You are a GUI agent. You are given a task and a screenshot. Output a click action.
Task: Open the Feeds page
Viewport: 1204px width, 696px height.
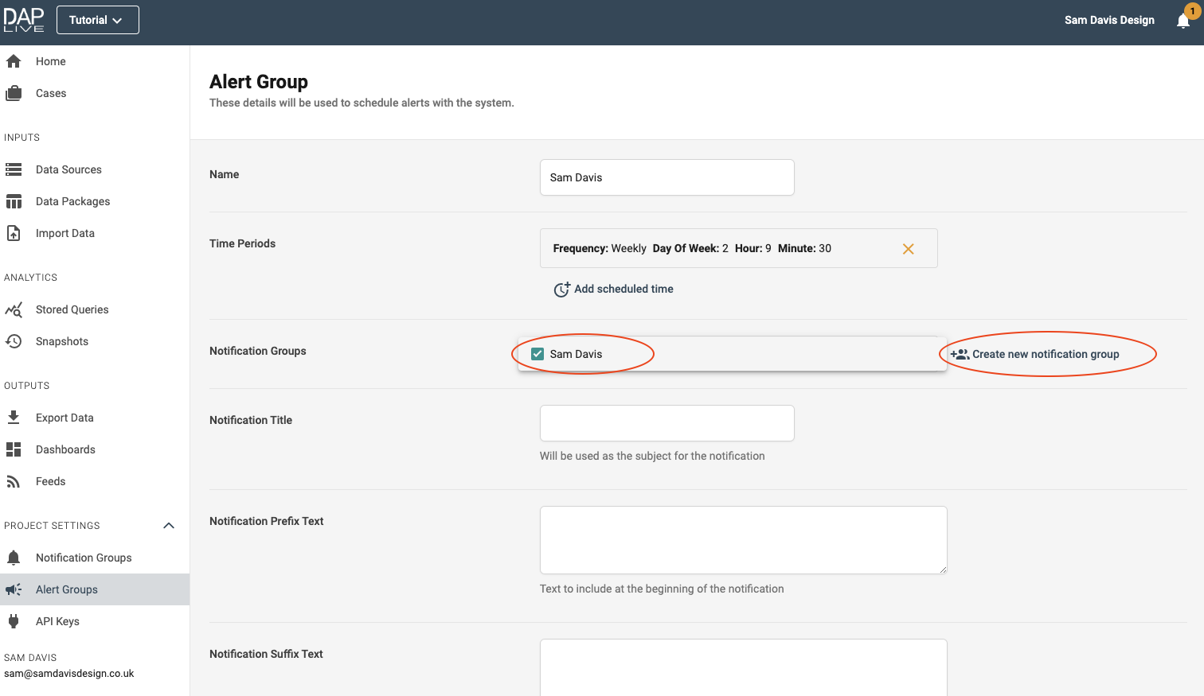tap(50, 481)
